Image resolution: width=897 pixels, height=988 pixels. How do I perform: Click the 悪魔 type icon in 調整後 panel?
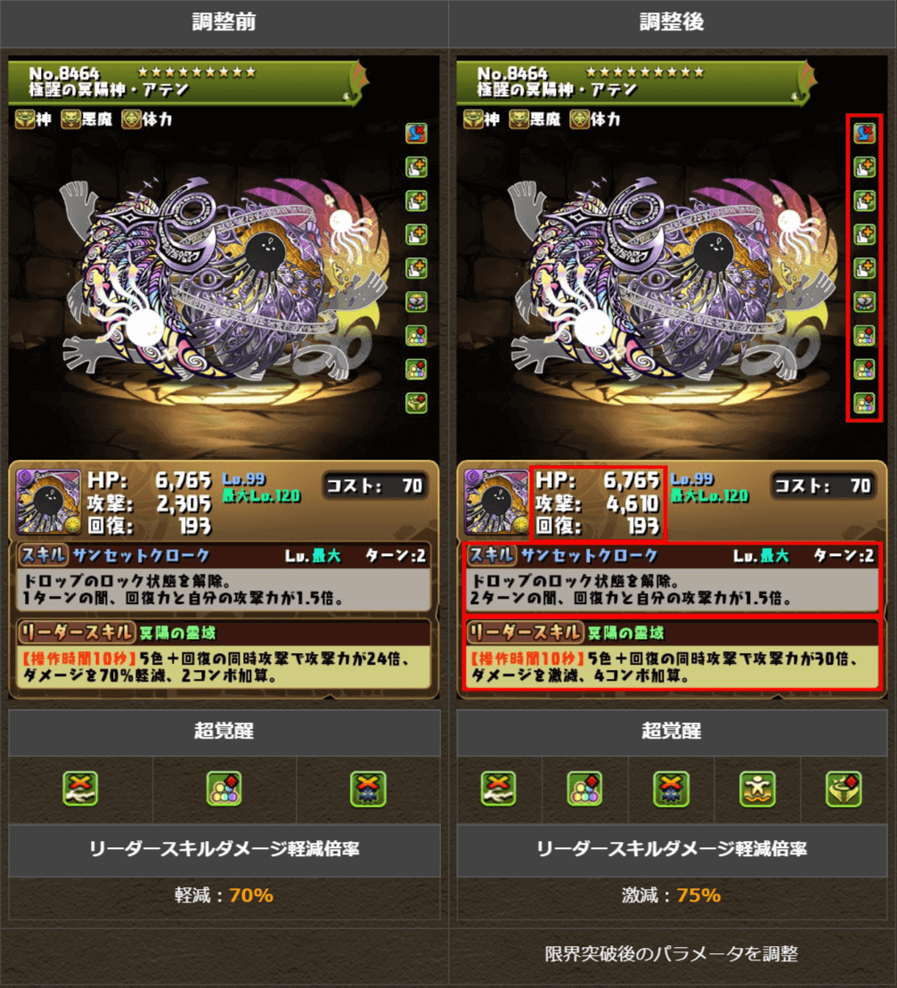coord(519,118)
